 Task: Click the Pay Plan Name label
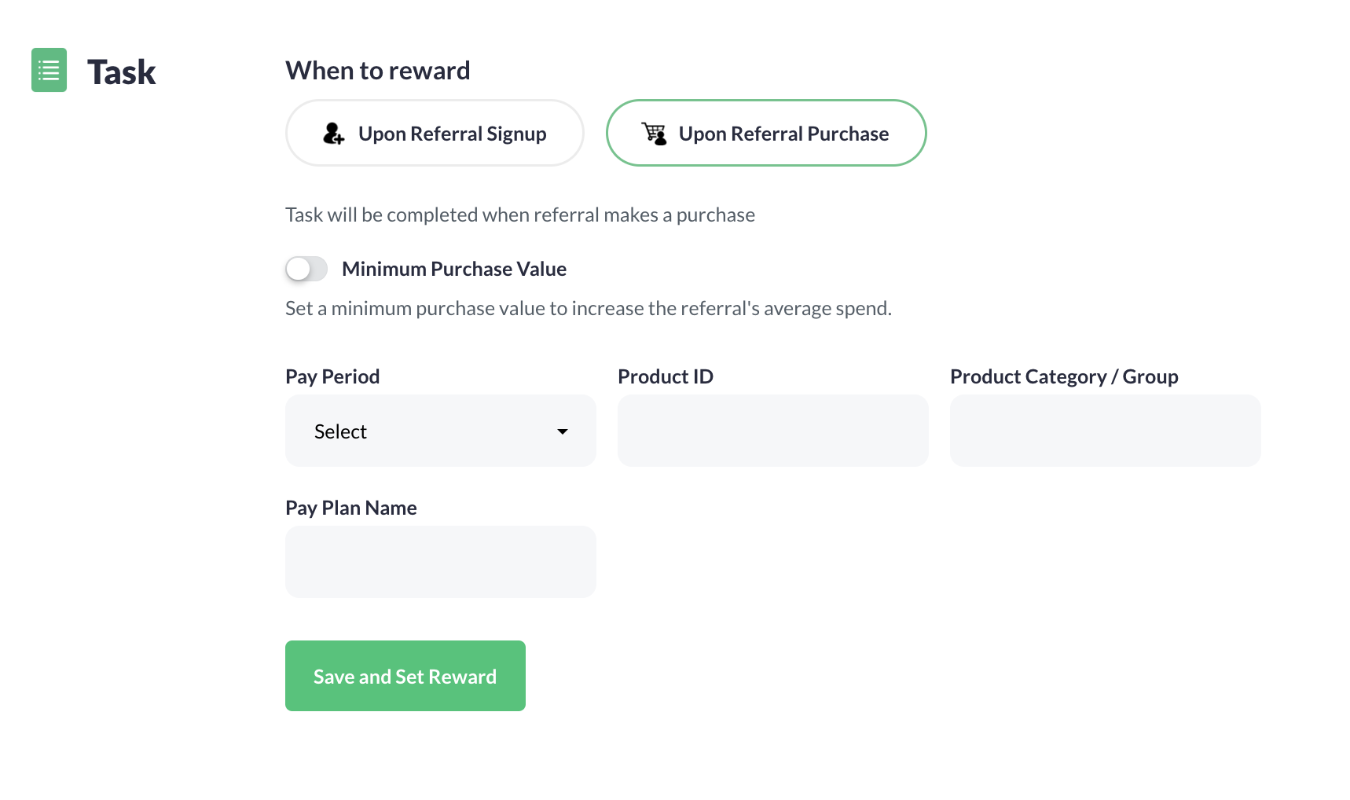click(x=351, y=508)
